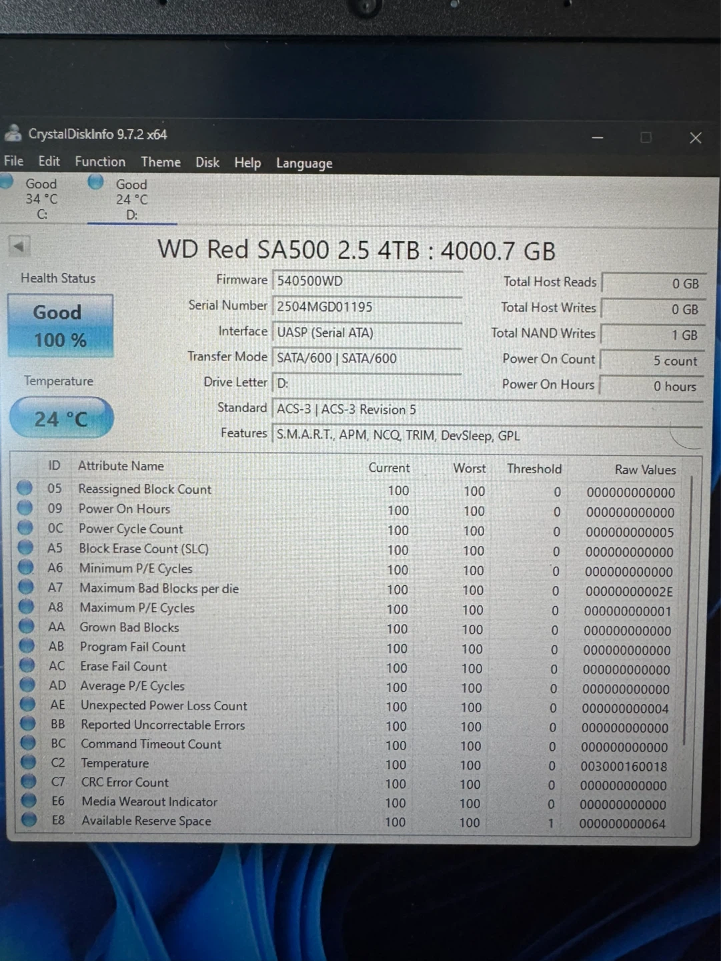
Task: Click the Standard field ACS-3
Action: point(487,409)
